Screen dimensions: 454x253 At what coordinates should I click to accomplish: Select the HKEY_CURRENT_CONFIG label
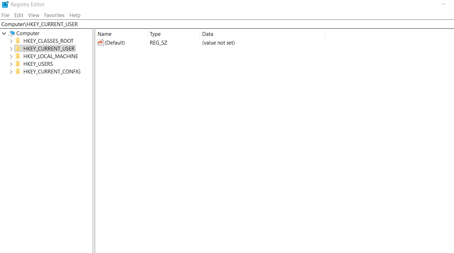[x=52, y=72]
